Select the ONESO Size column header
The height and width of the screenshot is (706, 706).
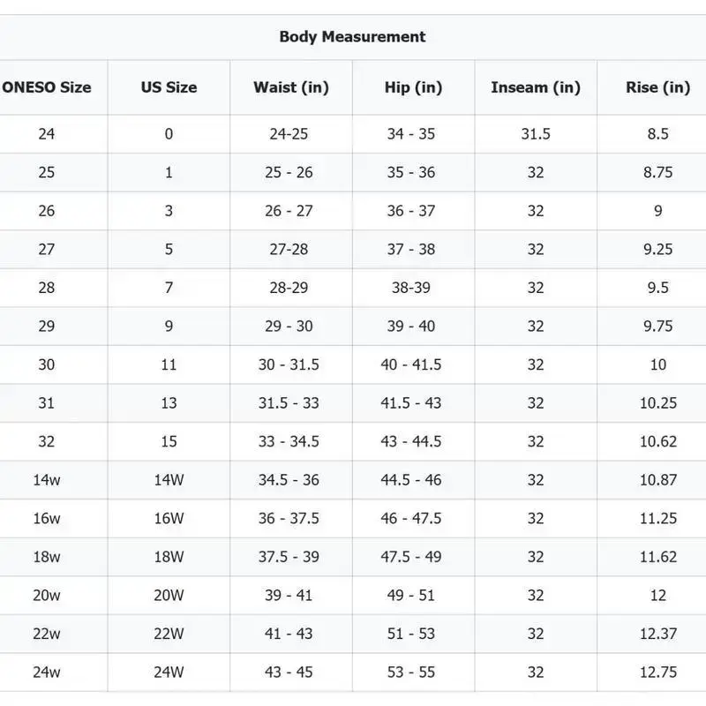coord(47,87)
